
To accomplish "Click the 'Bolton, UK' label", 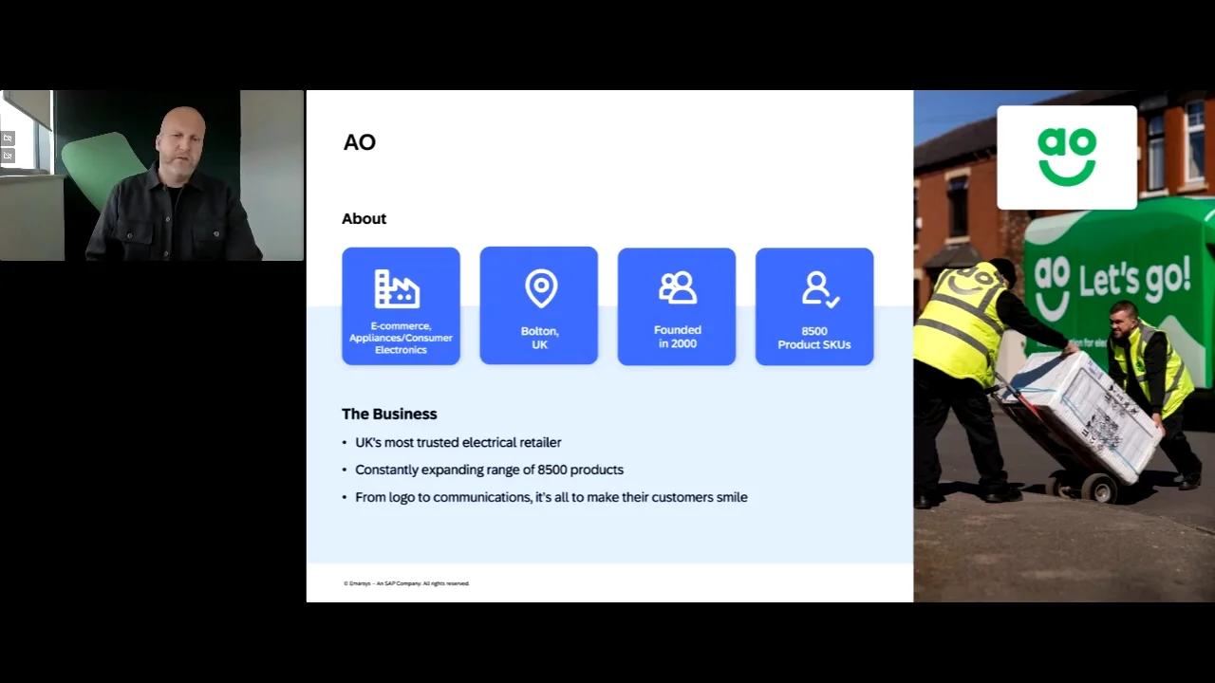I will [539, 338].
